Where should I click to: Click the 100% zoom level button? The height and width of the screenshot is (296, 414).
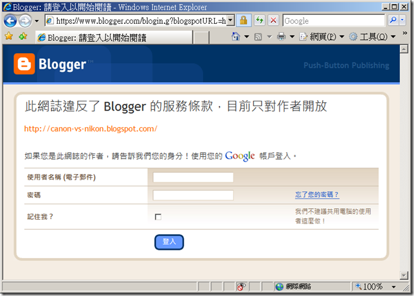click(370, 286)
